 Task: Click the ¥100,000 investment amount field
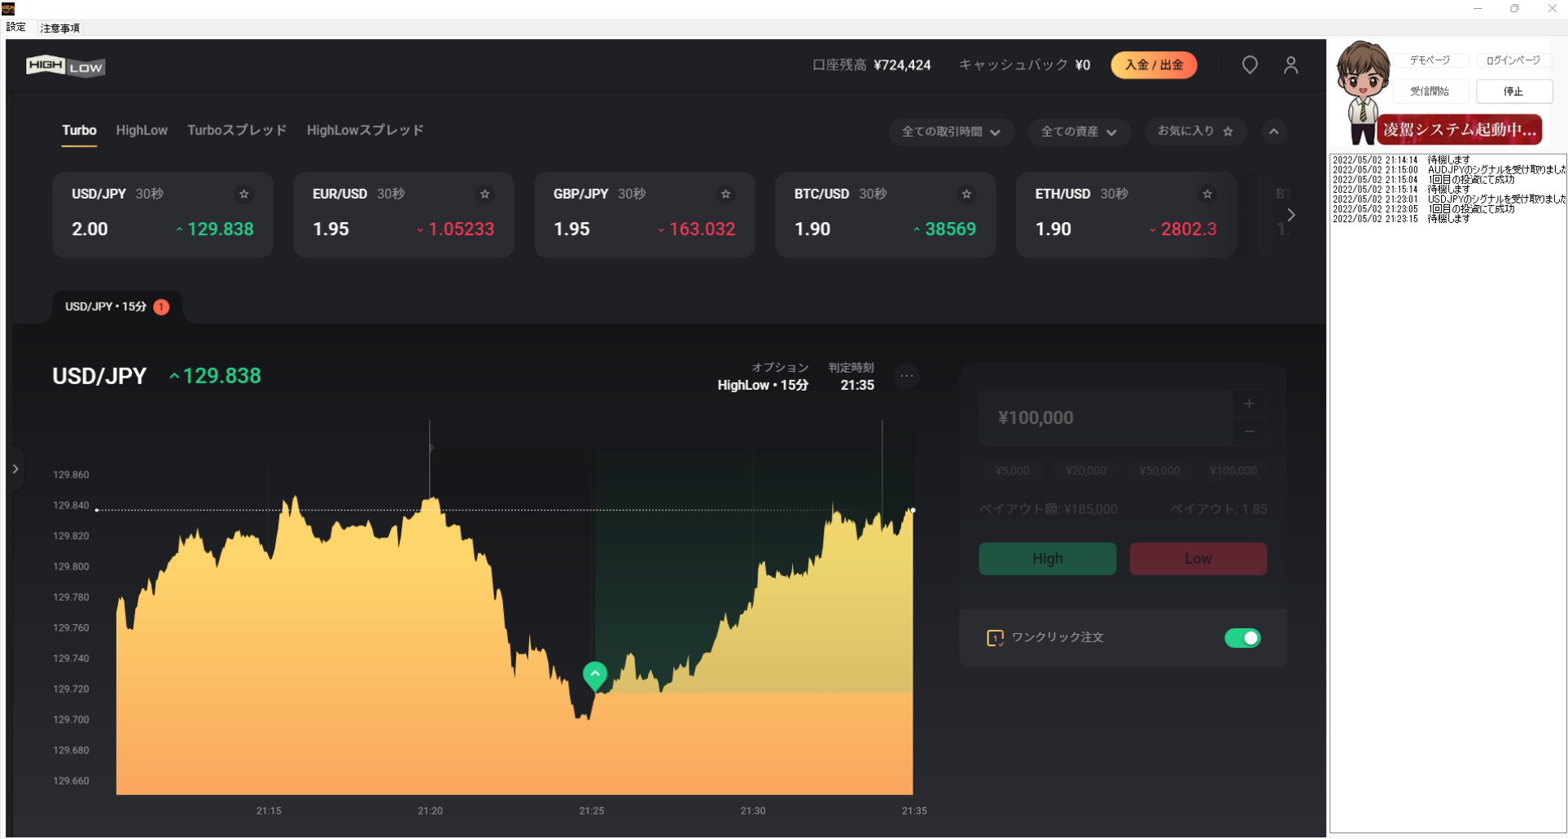pos(1106,417)
